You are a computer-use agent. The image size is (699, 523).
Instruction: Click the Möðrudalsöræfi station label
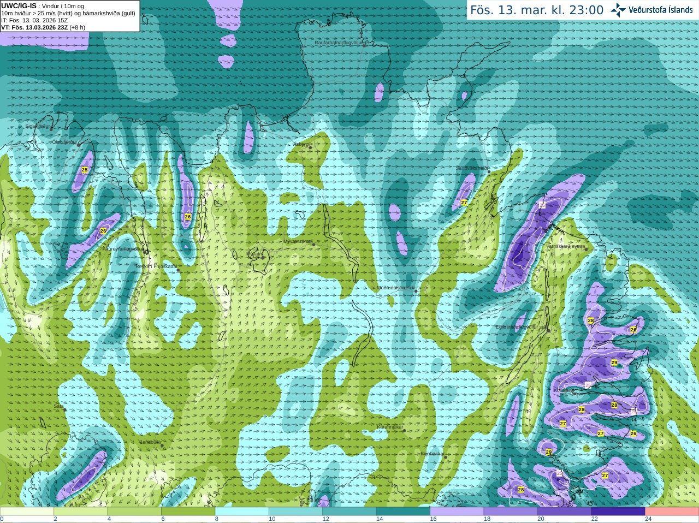395,288
